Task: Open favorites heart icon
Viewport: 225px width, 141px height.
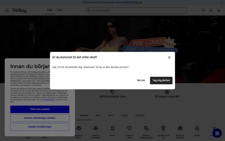Action: (203, 10)
